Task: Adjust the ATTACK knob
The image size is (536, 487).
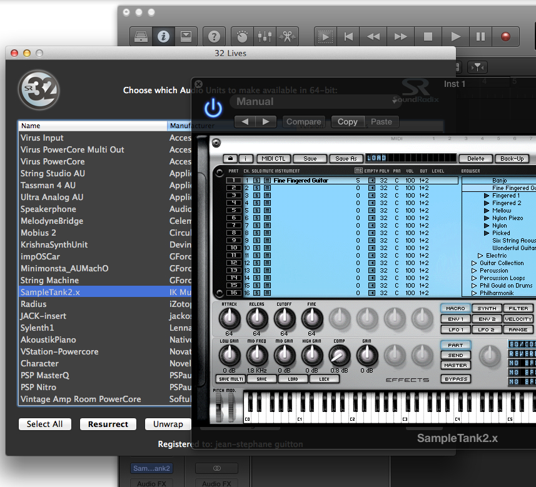Action: pyautogui.click(x=229, y=319)
